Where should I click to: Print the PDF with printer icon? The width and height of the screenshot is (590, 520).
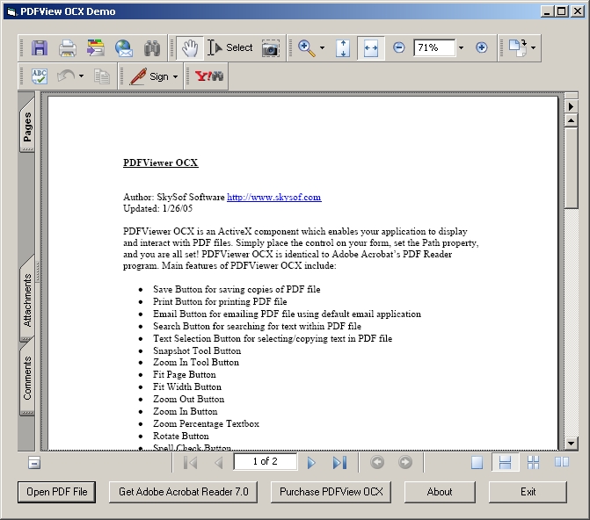coord(68,47)
